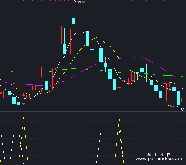Viewport: 186px width, 165px height.
Task: Click the 11.84 high price label
Action: click(82, 2)
